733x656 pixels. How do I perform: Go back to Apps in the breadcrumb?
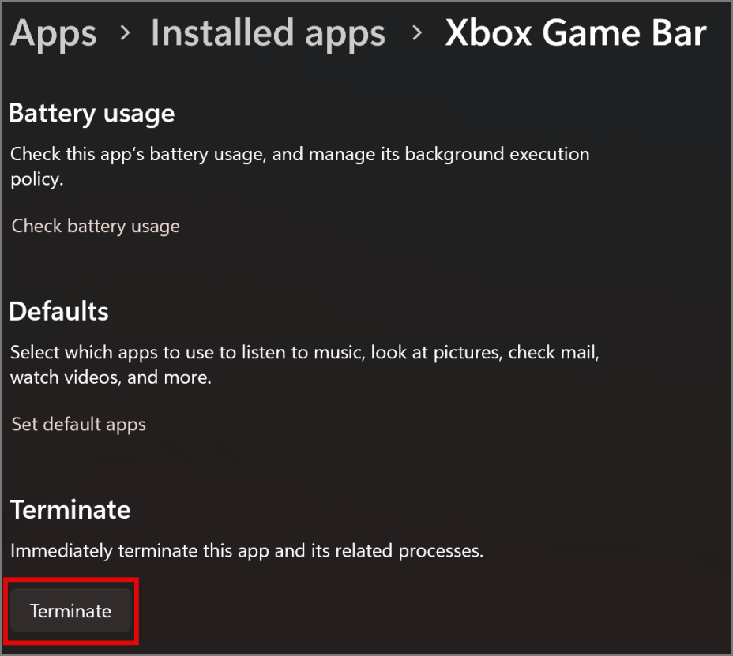(53, 33)
